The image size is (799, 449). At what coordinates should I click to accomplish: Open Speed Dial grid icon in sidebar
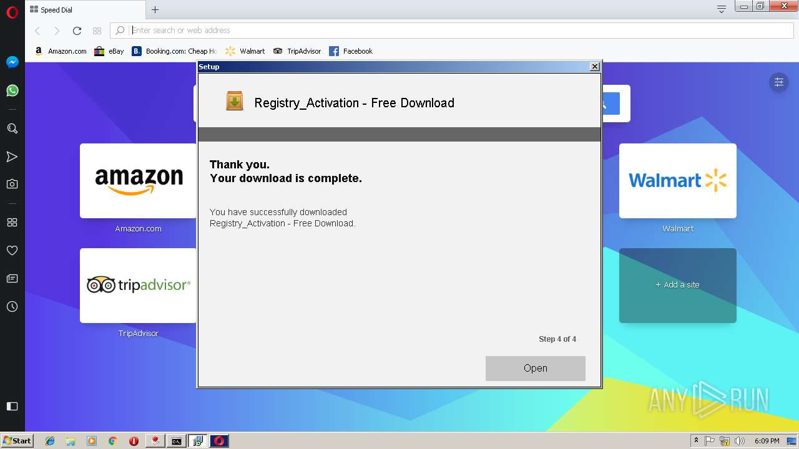(x=12, y=222)
